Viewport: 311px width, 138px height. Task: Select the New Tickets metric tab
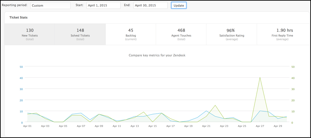tap(29, 34)
